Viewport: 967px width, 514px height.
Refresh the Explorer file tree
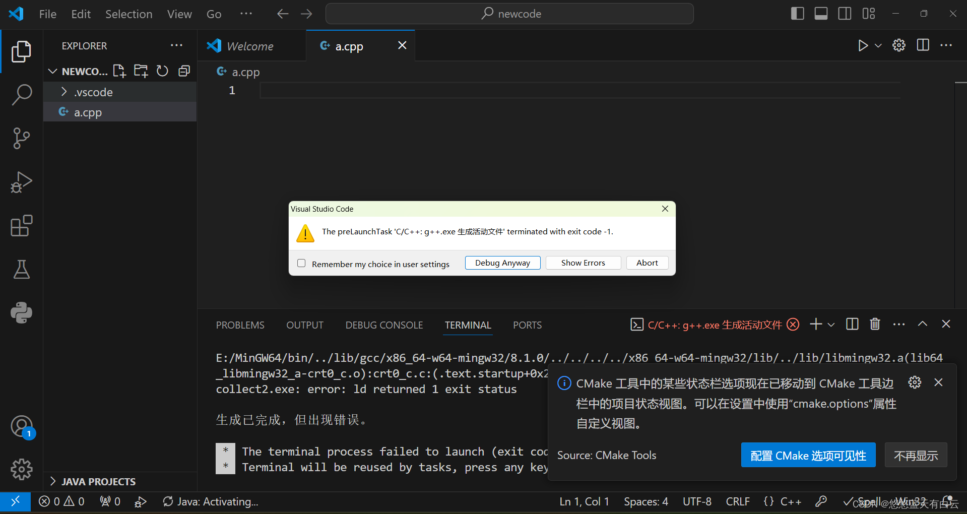[162, 71]
